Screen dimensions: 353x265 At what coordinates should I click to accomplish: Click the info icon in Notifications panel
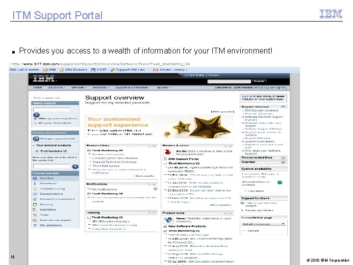click(155, 188)
